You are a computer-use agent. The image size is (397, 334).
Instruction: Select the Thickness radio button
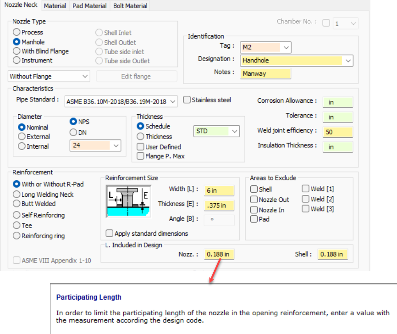tap(154, 137)
